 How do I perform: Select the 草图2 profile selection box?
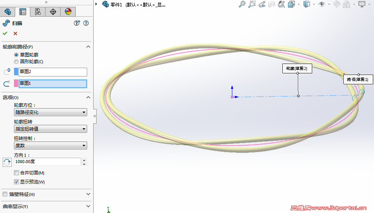(x=53, y=72)
